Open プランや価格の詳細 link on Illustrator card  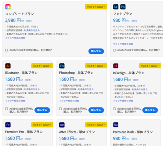click(x=15, y=101)
